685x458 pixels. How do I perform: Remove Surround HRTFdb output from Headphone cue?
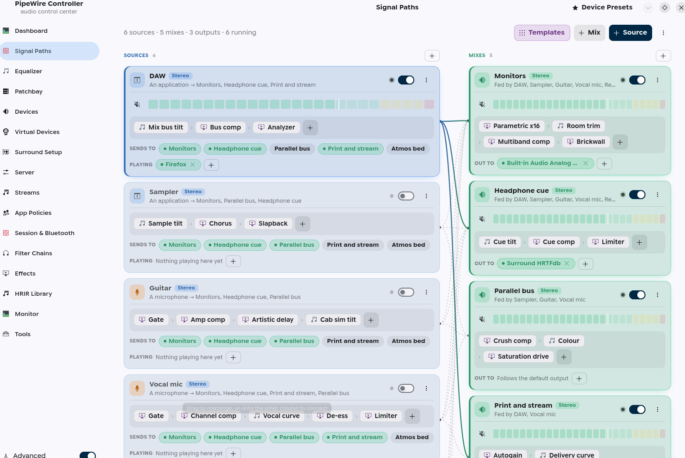click(x=567, y=263)
